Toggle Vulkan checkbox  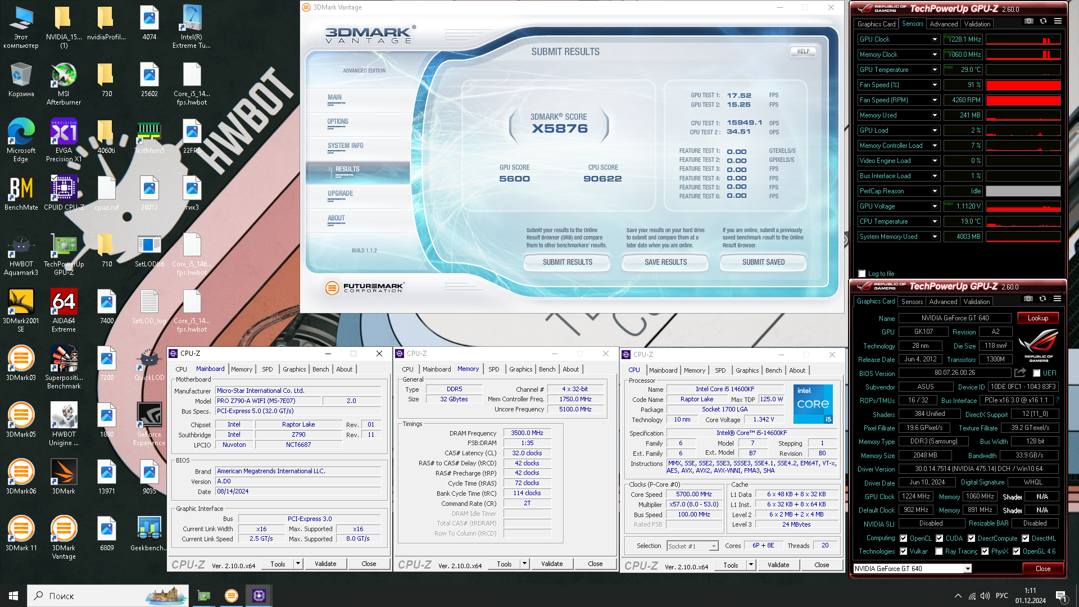pyautogui.click(x=903, y=551)
